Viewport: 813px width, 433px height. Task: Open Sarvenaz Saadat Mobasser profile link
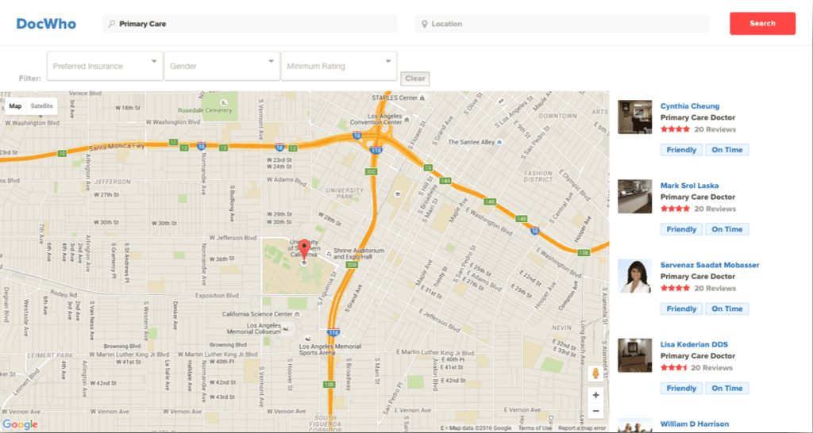pyautogui.click(x=710, y=265)
